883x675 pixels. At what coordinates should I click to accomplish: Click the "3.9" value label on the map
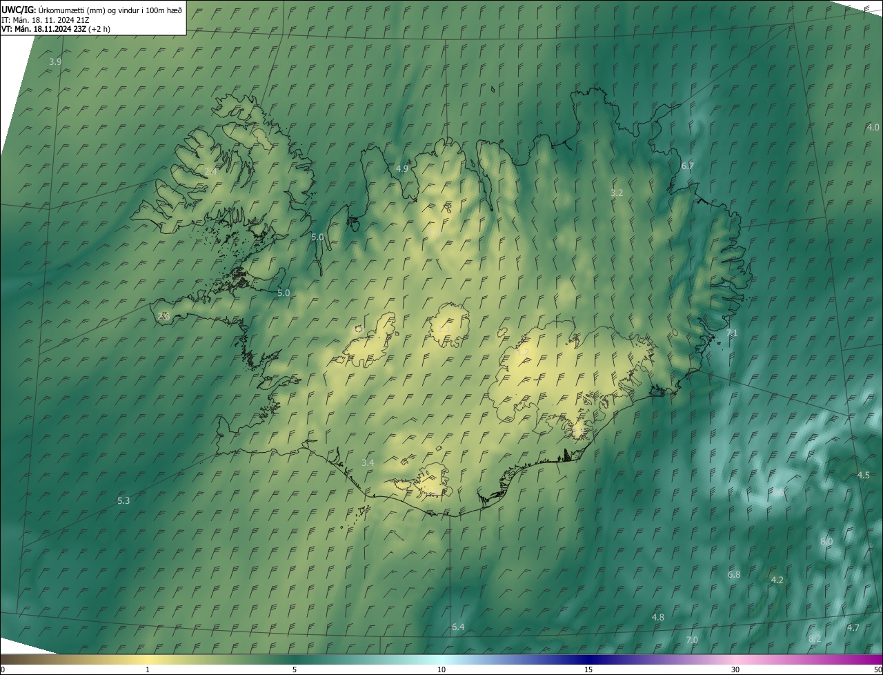click(x=55, y=62)
